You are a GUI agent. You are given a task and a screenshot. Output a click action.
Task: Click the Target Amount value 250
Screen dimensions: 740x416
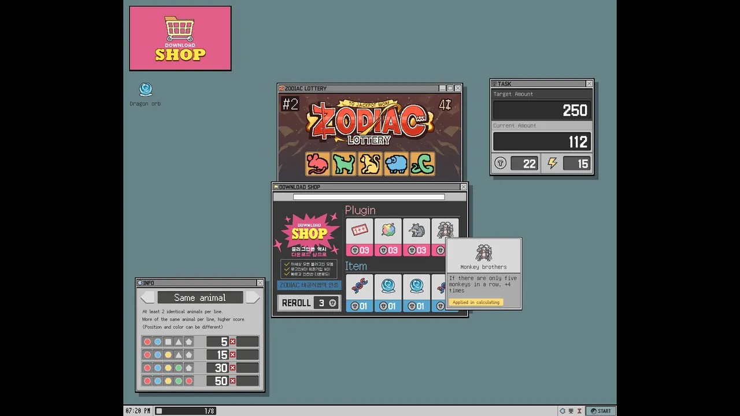[542, 110]
